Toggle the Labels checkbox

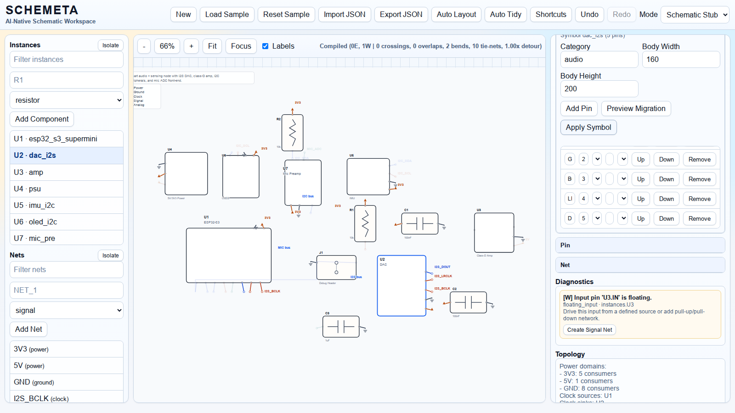coord(266,46)
